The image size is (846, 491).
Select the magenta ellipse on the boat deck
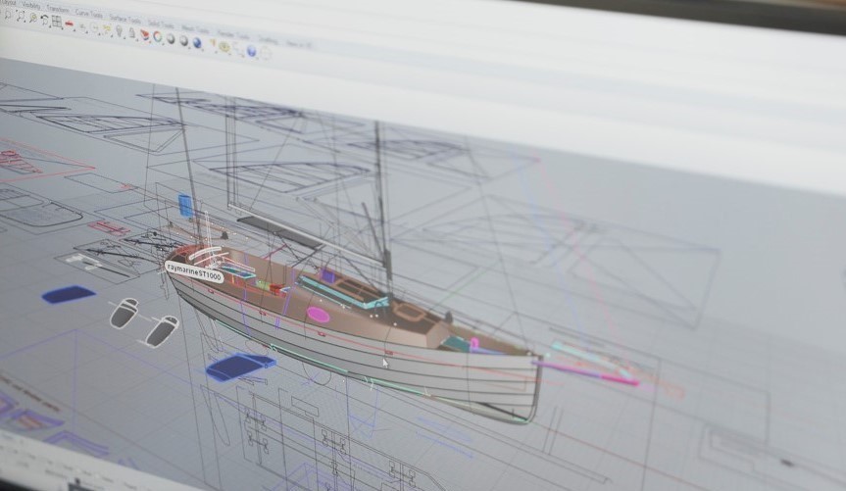pyautogui.click(x=319, y=315)
